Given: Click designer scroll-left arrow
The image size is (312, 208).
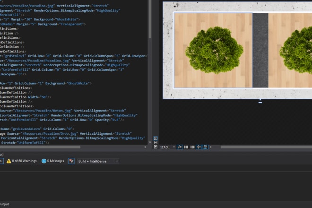Looking at the screenshot, I should click(x=211, y=147).
